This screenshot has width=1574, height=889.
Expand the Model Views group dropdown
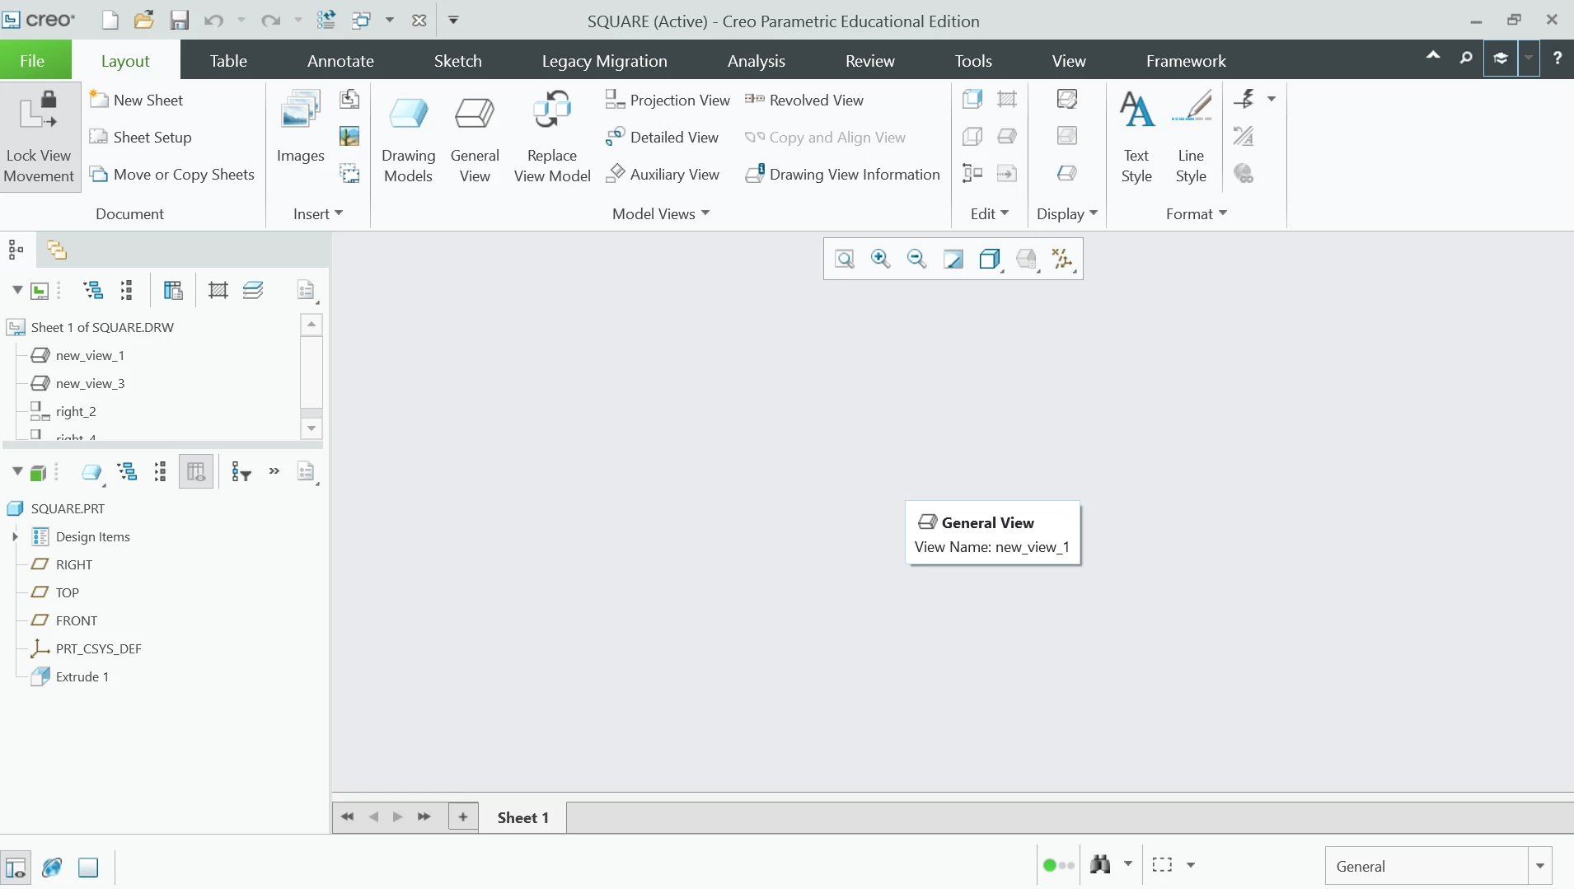click(x=661, y=213)
